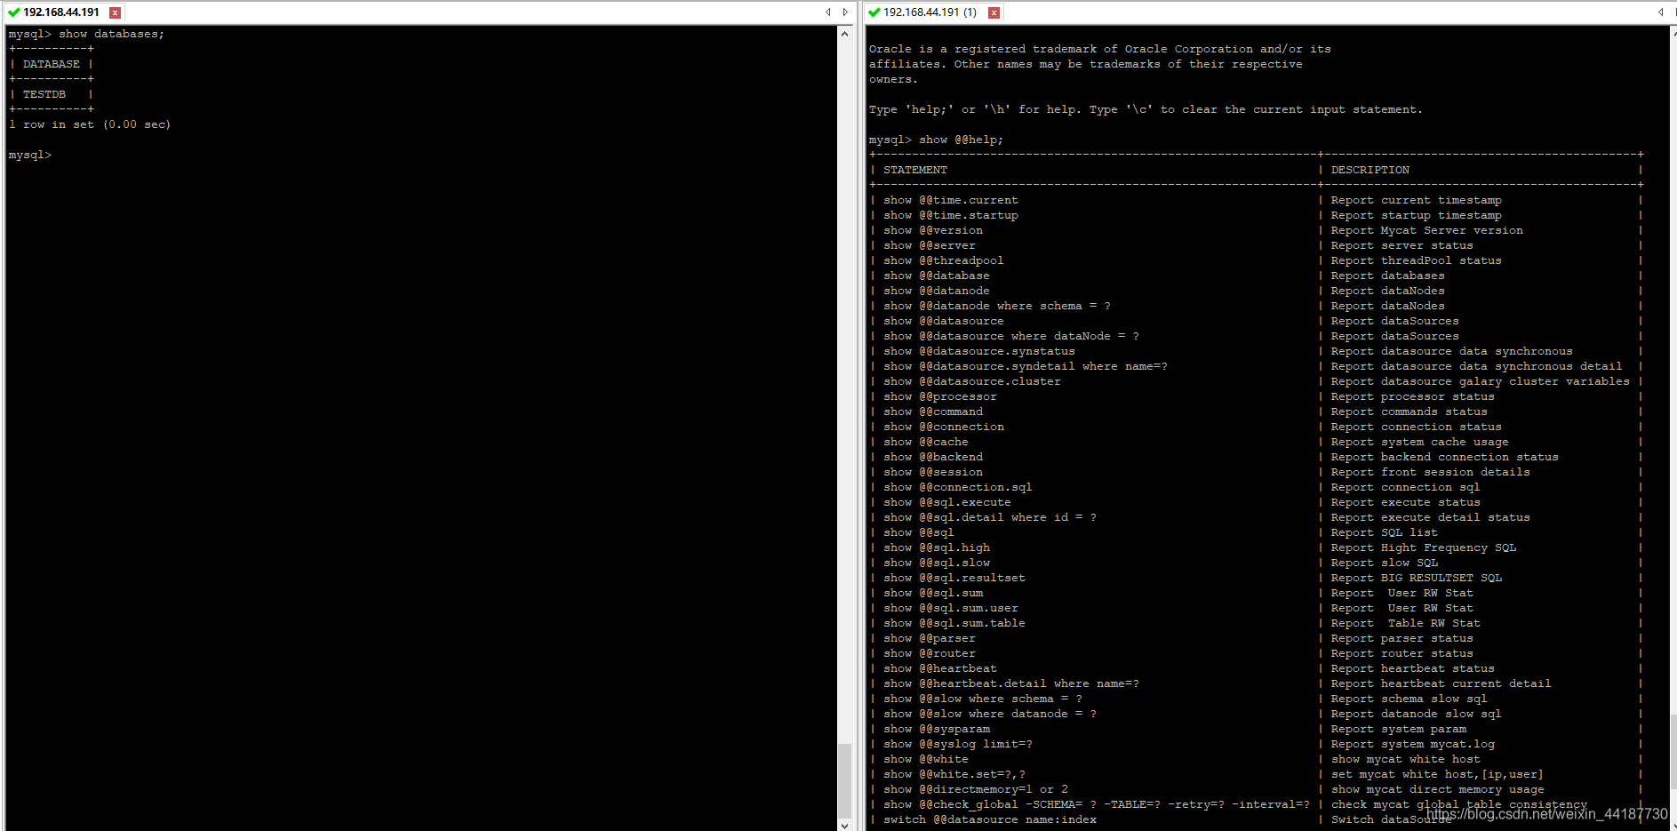Click 'show @@sql.high' statement

tap(937, 547)
